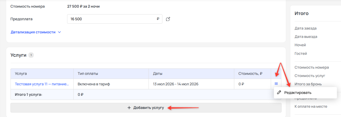Click the Услуга column header
The image size is (341, 117).
click(x=42, y=74)
